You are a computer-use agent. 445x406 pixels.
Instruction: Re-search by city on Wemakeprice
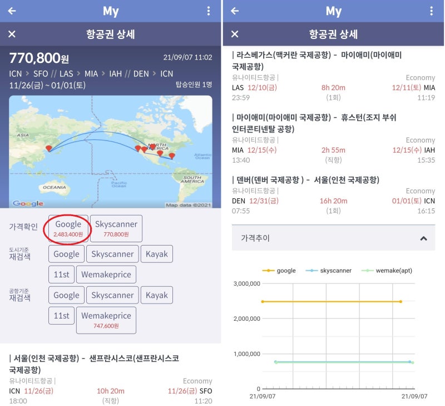click(x=106, y=275)
